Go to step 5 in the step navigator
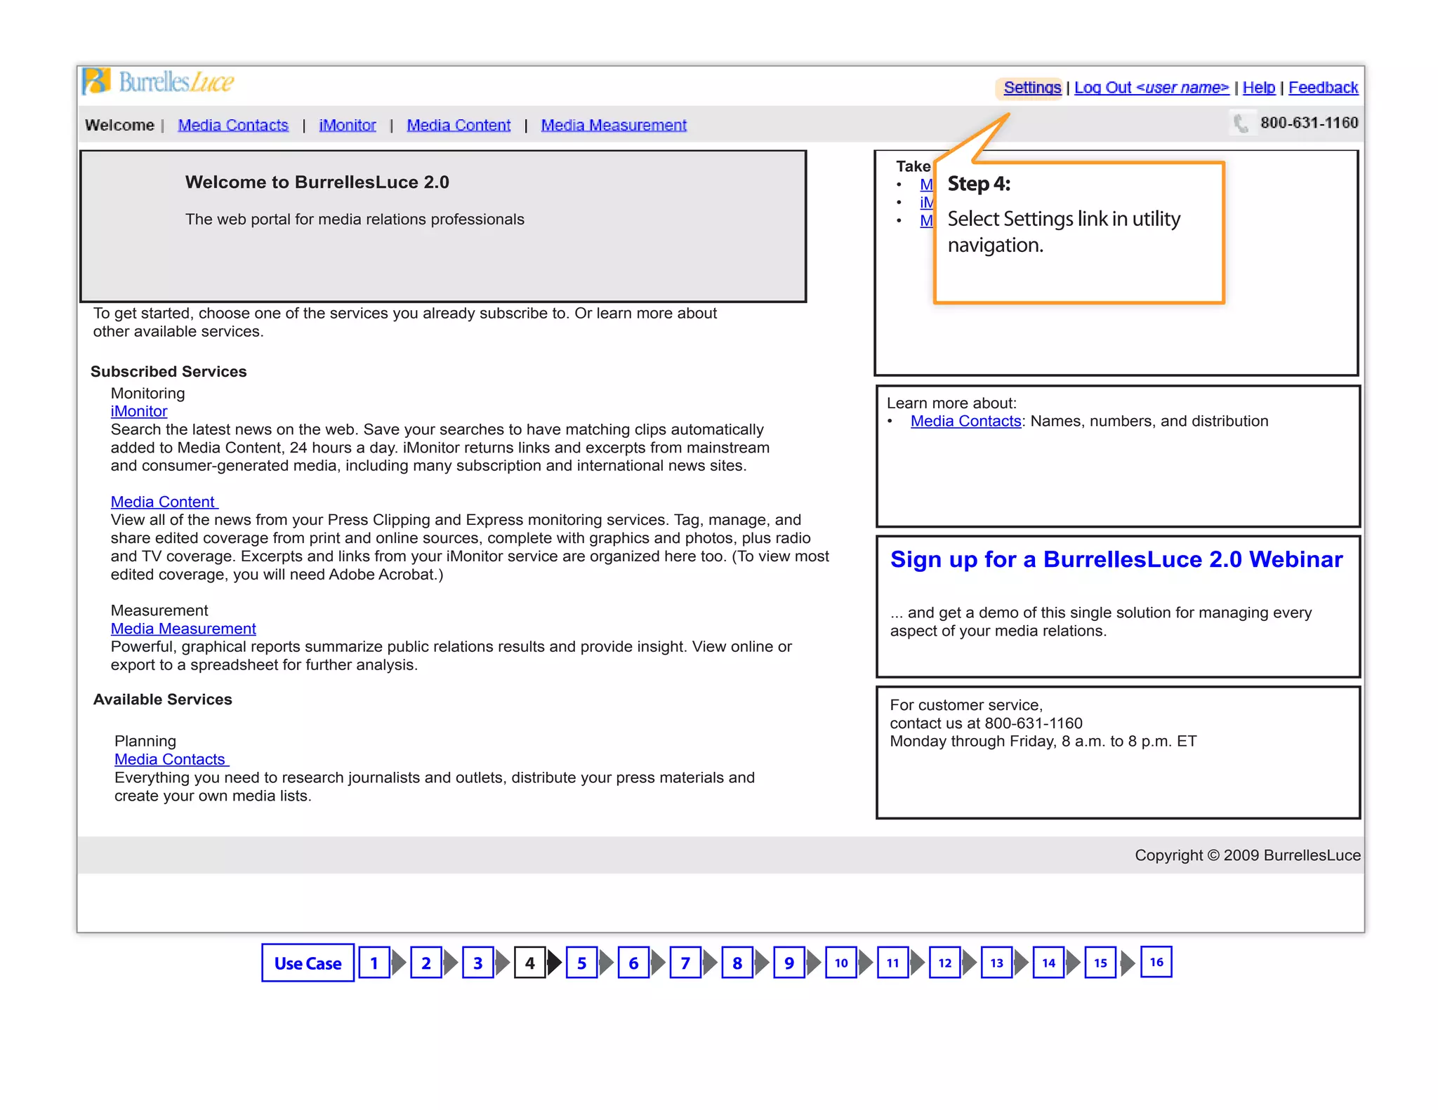Screen dimensions: 1438x1110 click(x=581, y=963)
